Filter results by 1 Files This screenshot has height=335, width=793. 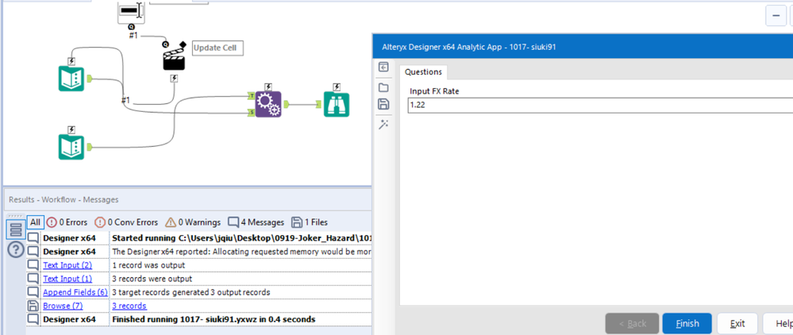pyautogui.click(x=310, y=222)
